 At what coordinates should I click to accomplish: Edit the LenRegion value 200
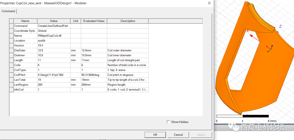pos(54,85)
